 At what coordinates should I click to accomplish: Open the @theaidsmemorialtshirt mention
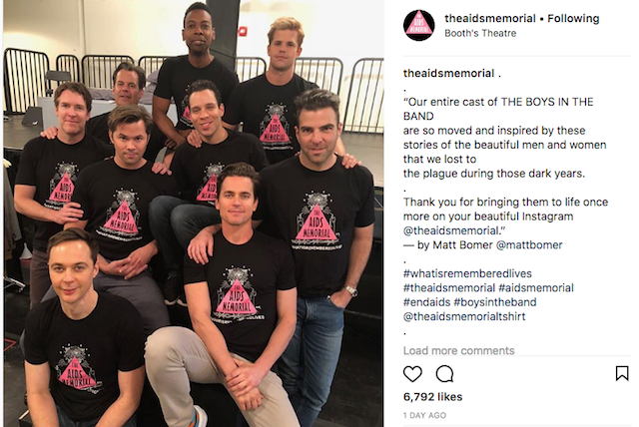click(464, 316)
